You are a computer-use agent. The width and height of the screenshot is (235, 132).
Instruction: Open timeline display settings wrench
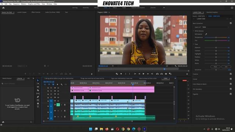[x=62, y=85]
